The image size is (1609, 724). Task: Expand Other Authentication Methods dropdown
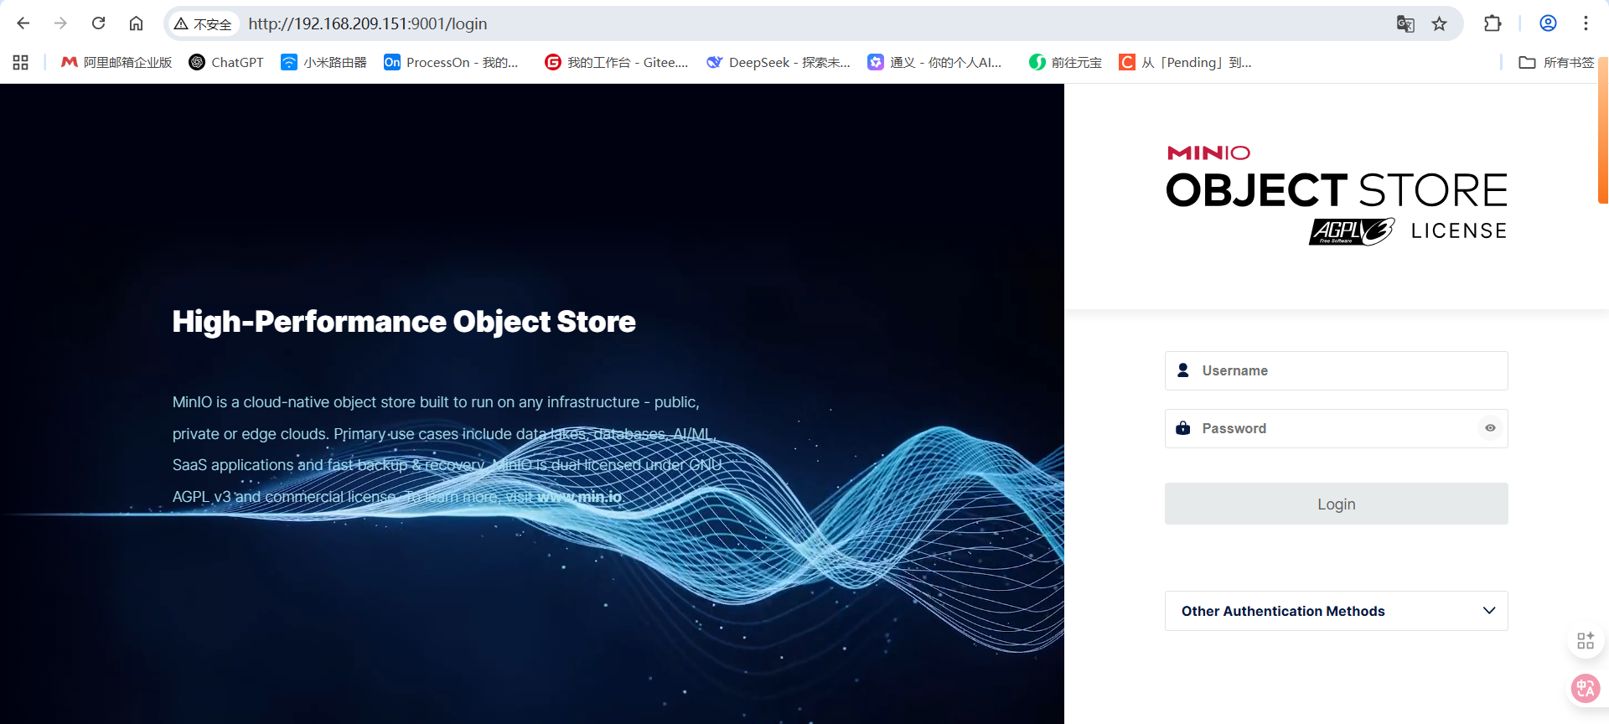click(1336, 611)
